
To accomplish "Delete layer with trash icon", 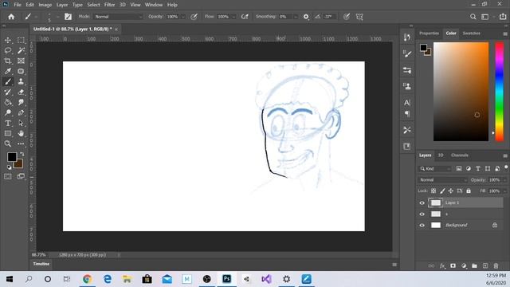I will pyautogui.click(x=496, y=265).
